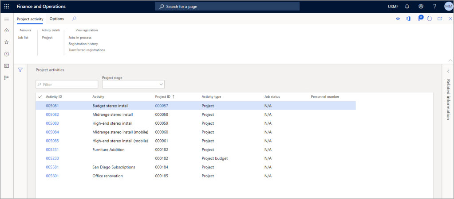454x199 pixels.
Task: Click the Job list button
Action: point(23,38)
